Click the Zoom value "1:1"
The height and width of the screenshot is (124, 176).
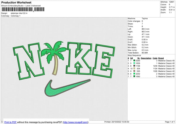[170, 12]
